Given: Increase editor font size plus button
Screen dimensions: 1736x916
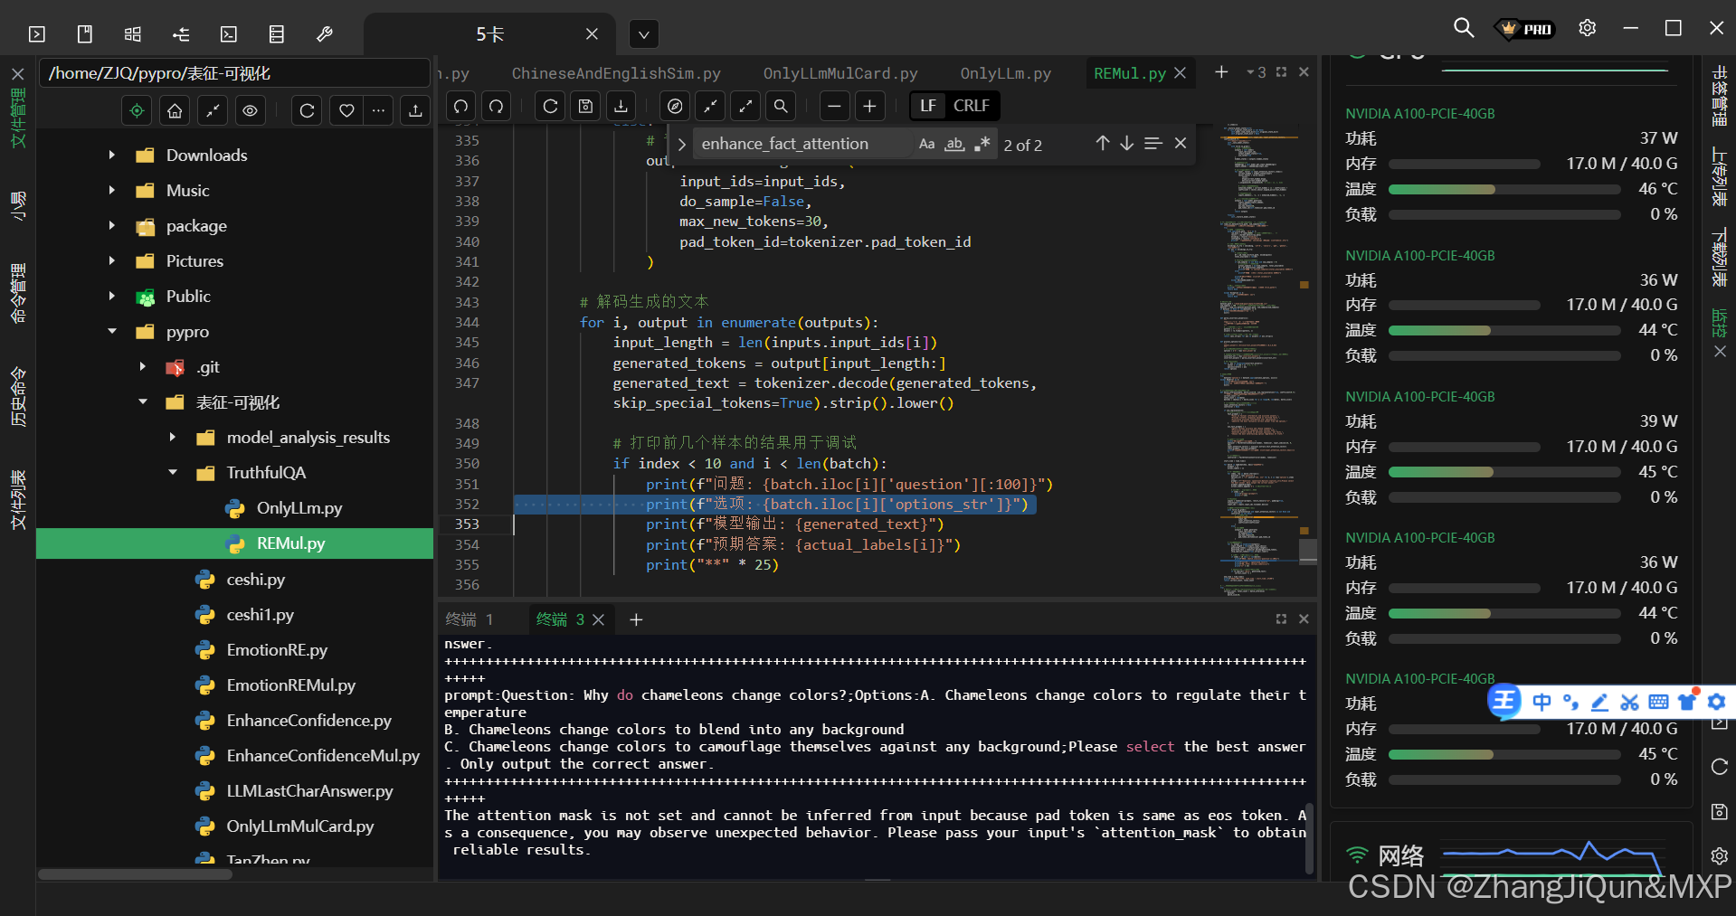Looking at the screenshot, I should point(869,106).
